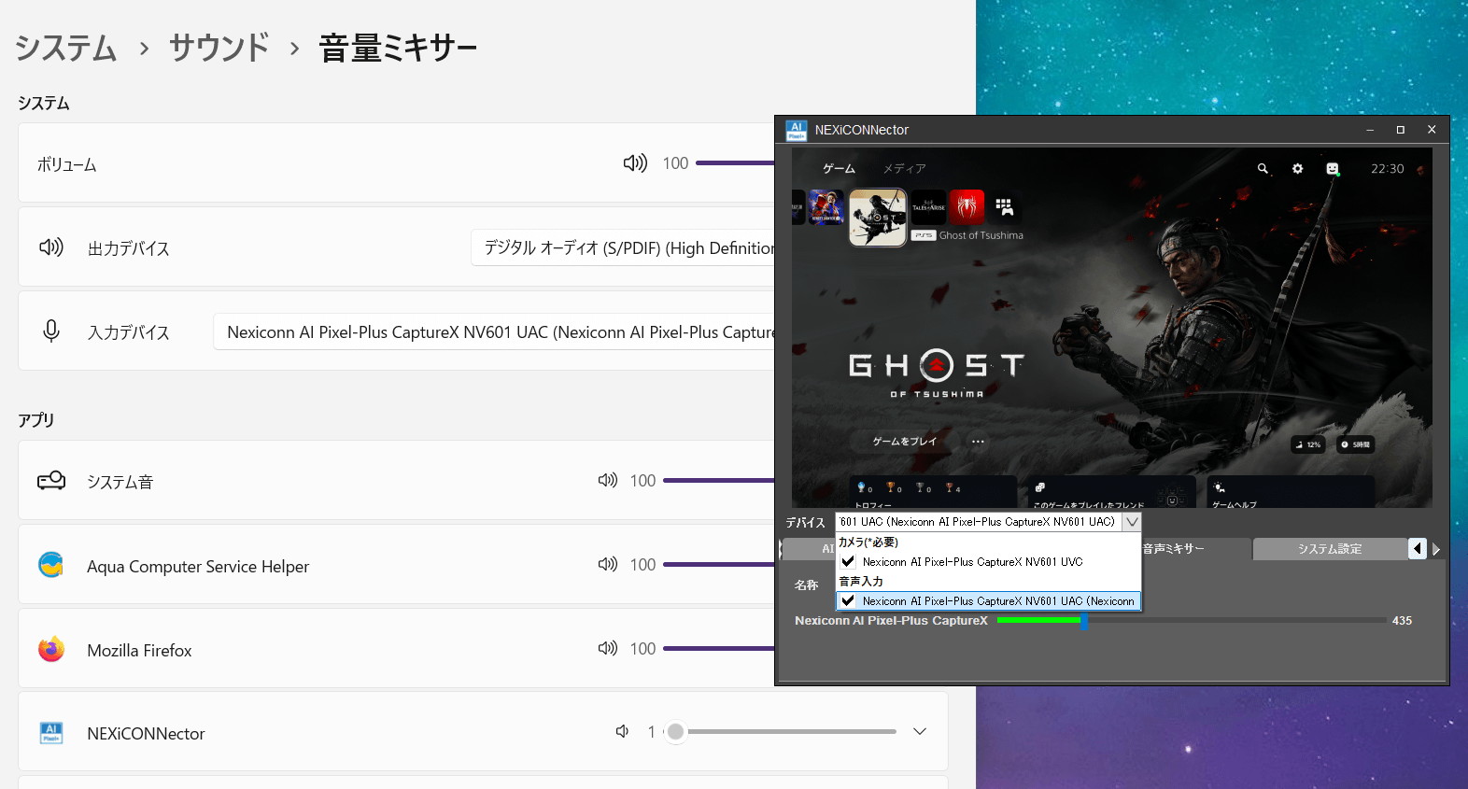Click the システム音 app icon
Viewport: 1468px width, 789px height.
click(51, 480)
